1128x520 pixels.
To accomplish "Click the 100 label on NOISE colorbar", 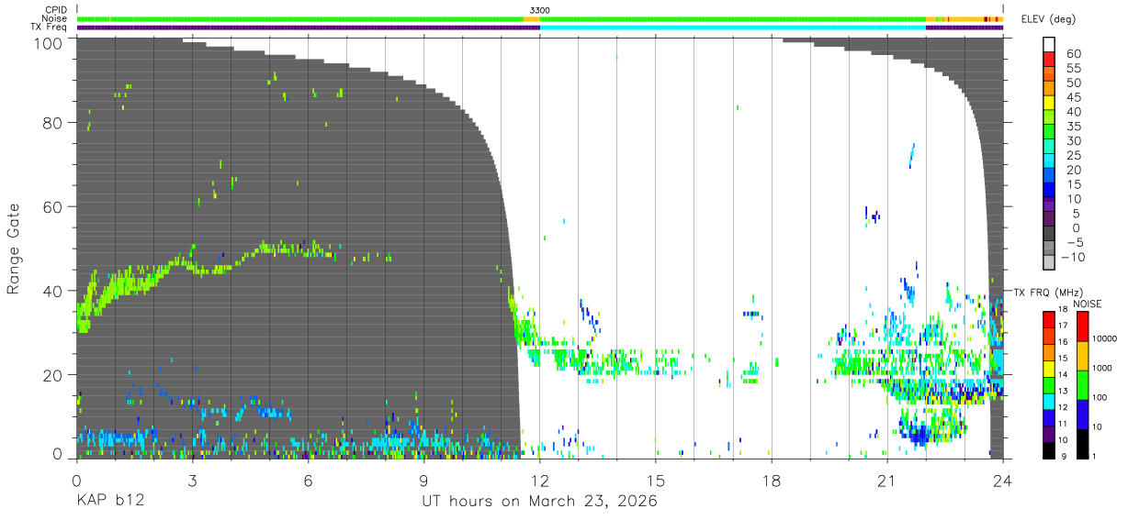I will coord(1100,397).
